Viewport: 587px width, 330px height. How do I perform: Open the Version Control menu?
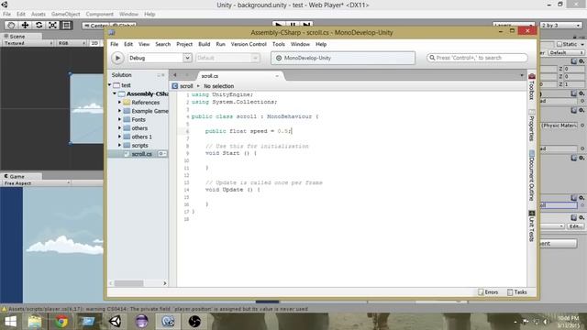pyautogui.click(x=249, y=44)
